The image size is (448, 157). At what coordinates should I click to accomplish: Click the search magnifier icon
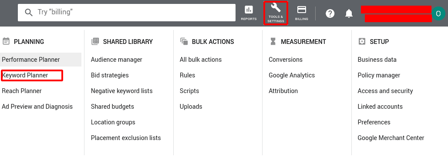click(29, 12)
